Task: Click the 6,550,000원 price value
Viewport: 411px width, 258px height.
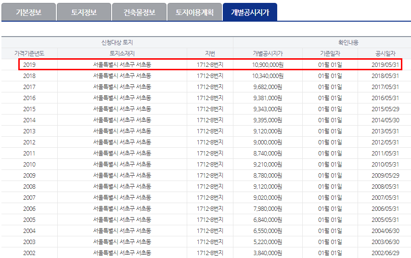Action: 268,231
